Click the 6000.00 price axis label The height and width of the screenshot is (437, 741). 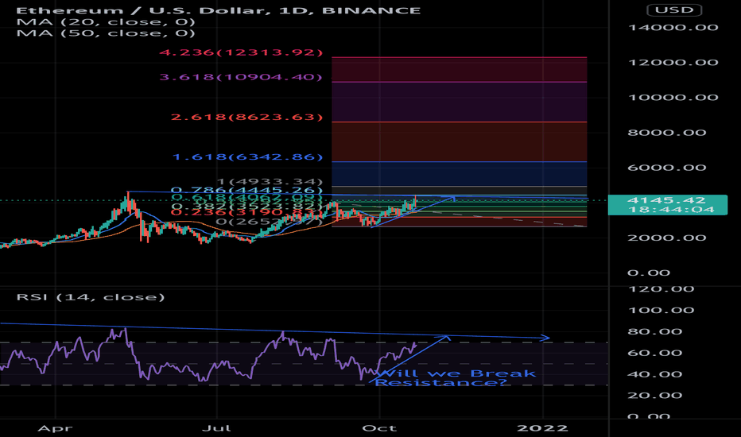pos(667,168)
